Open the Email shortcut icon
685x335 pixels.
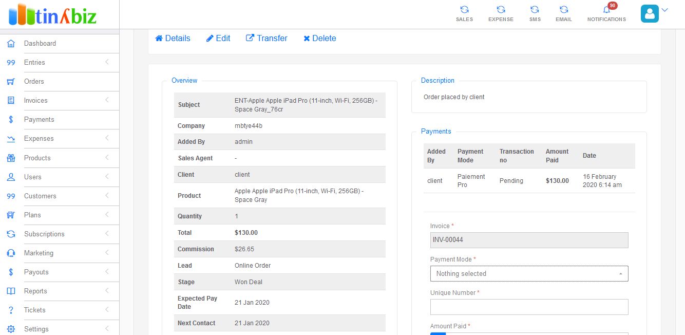click(563, 10)
